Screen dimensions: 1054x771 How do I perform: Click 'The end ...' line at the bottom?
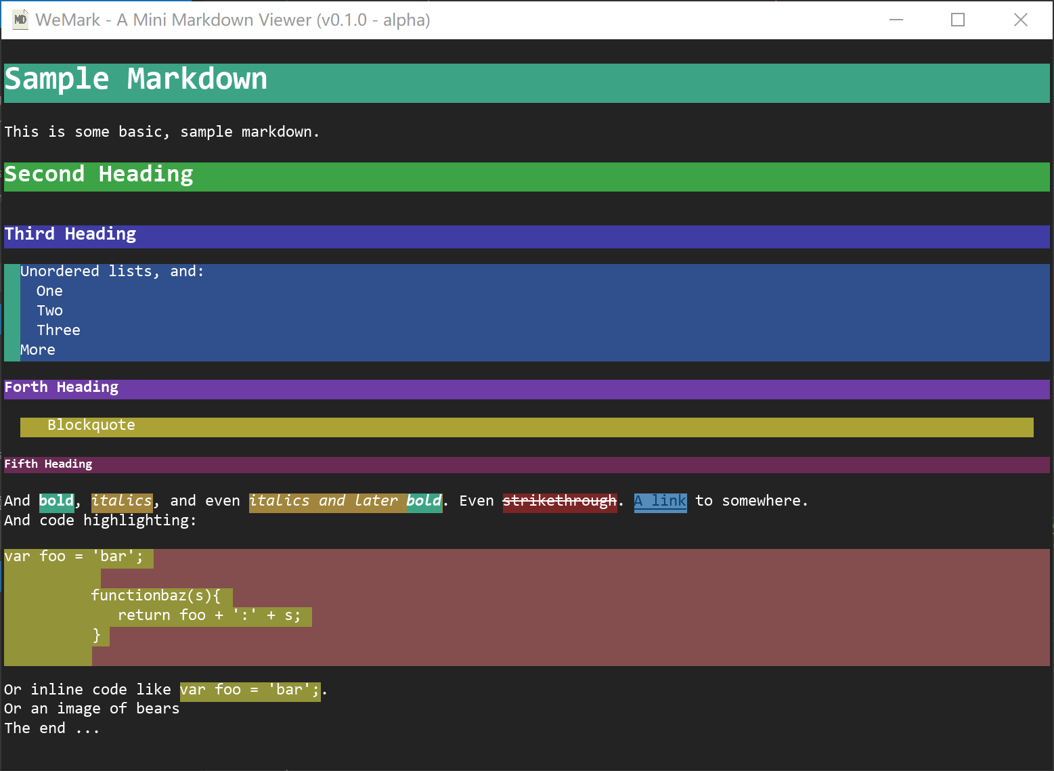coord(51,728)
